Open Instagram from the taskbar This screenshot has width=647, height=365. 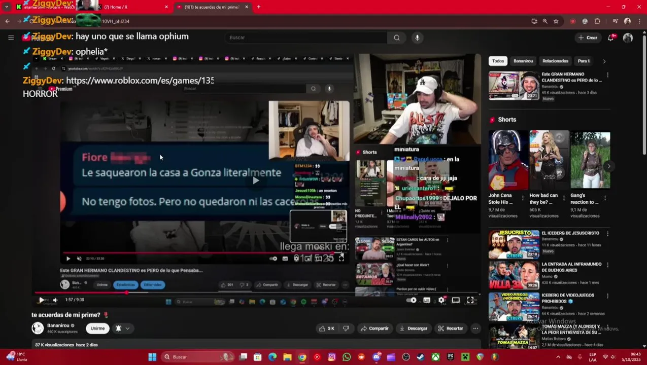coord(332,357)
